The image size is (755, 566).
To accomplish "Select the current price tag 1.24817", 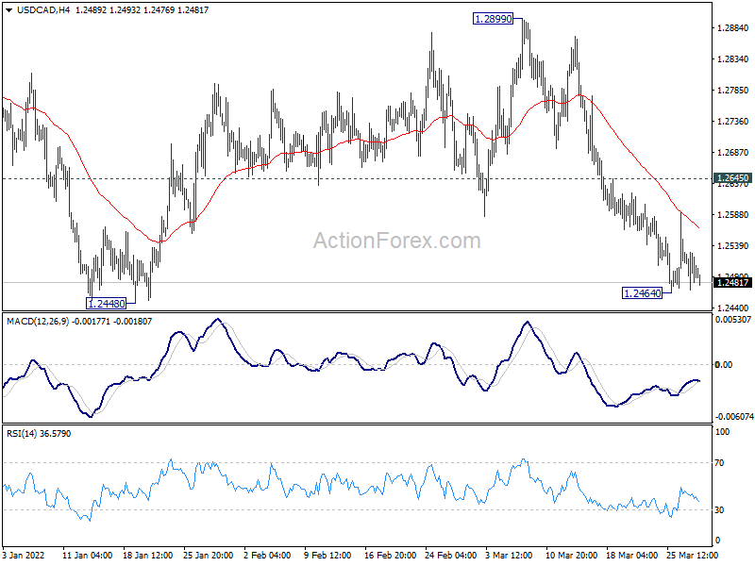I will click(732, 282).
